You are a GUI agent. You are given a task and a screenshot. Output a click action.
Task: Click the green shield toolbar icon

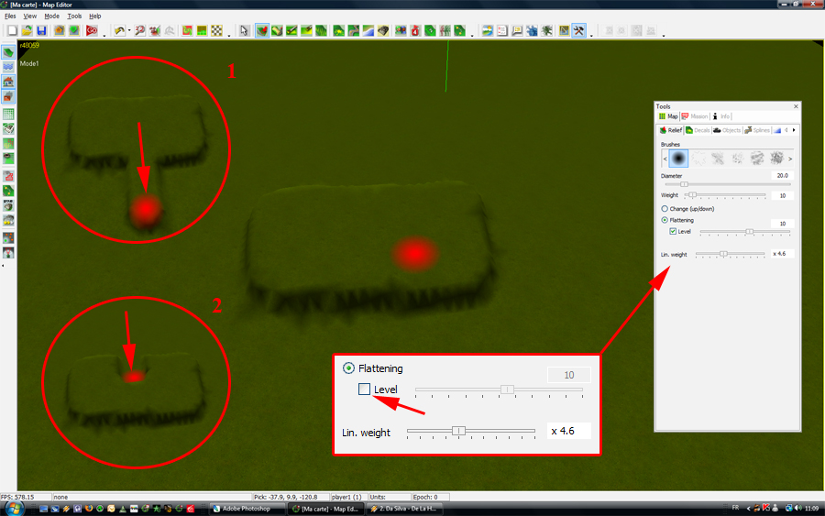[74, 30]
